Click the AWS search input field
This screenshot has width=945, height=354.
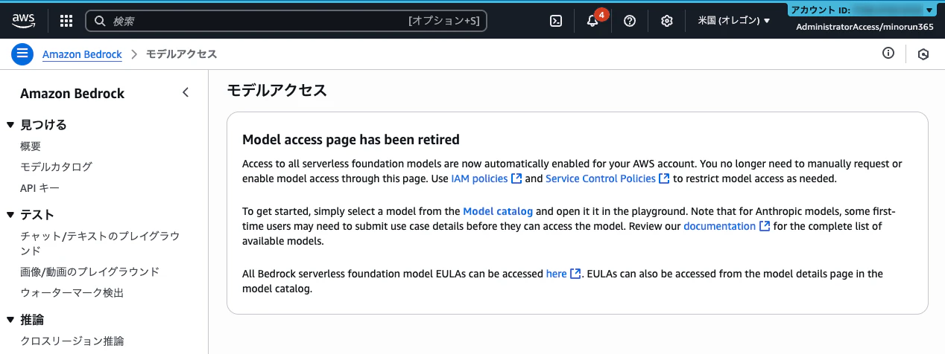286,21
